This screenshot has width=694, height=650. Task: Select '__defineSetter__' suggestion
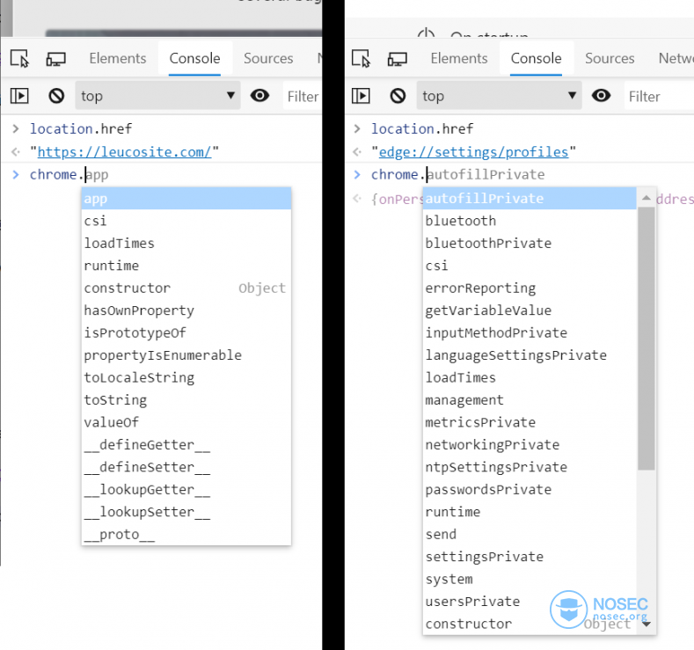pos(186,467)
